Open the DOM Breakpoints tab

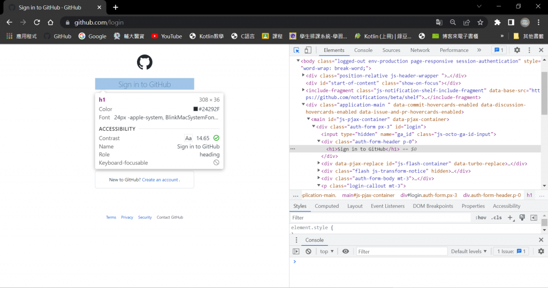(432, 206)
